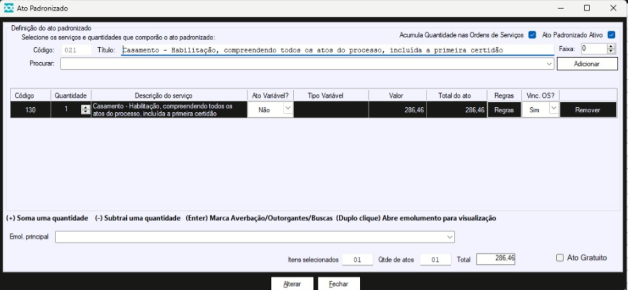Minimize the Ato Padronizado window
Viewport: 628px width, 290px height.
click(561, 8)
